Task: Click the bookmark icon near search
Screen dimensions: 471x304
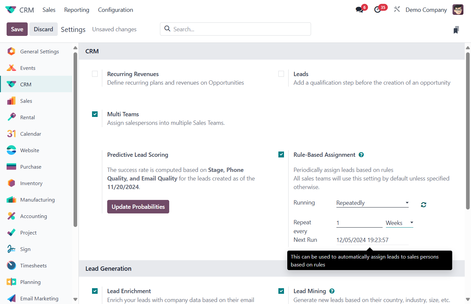Action: coord(456,30)
